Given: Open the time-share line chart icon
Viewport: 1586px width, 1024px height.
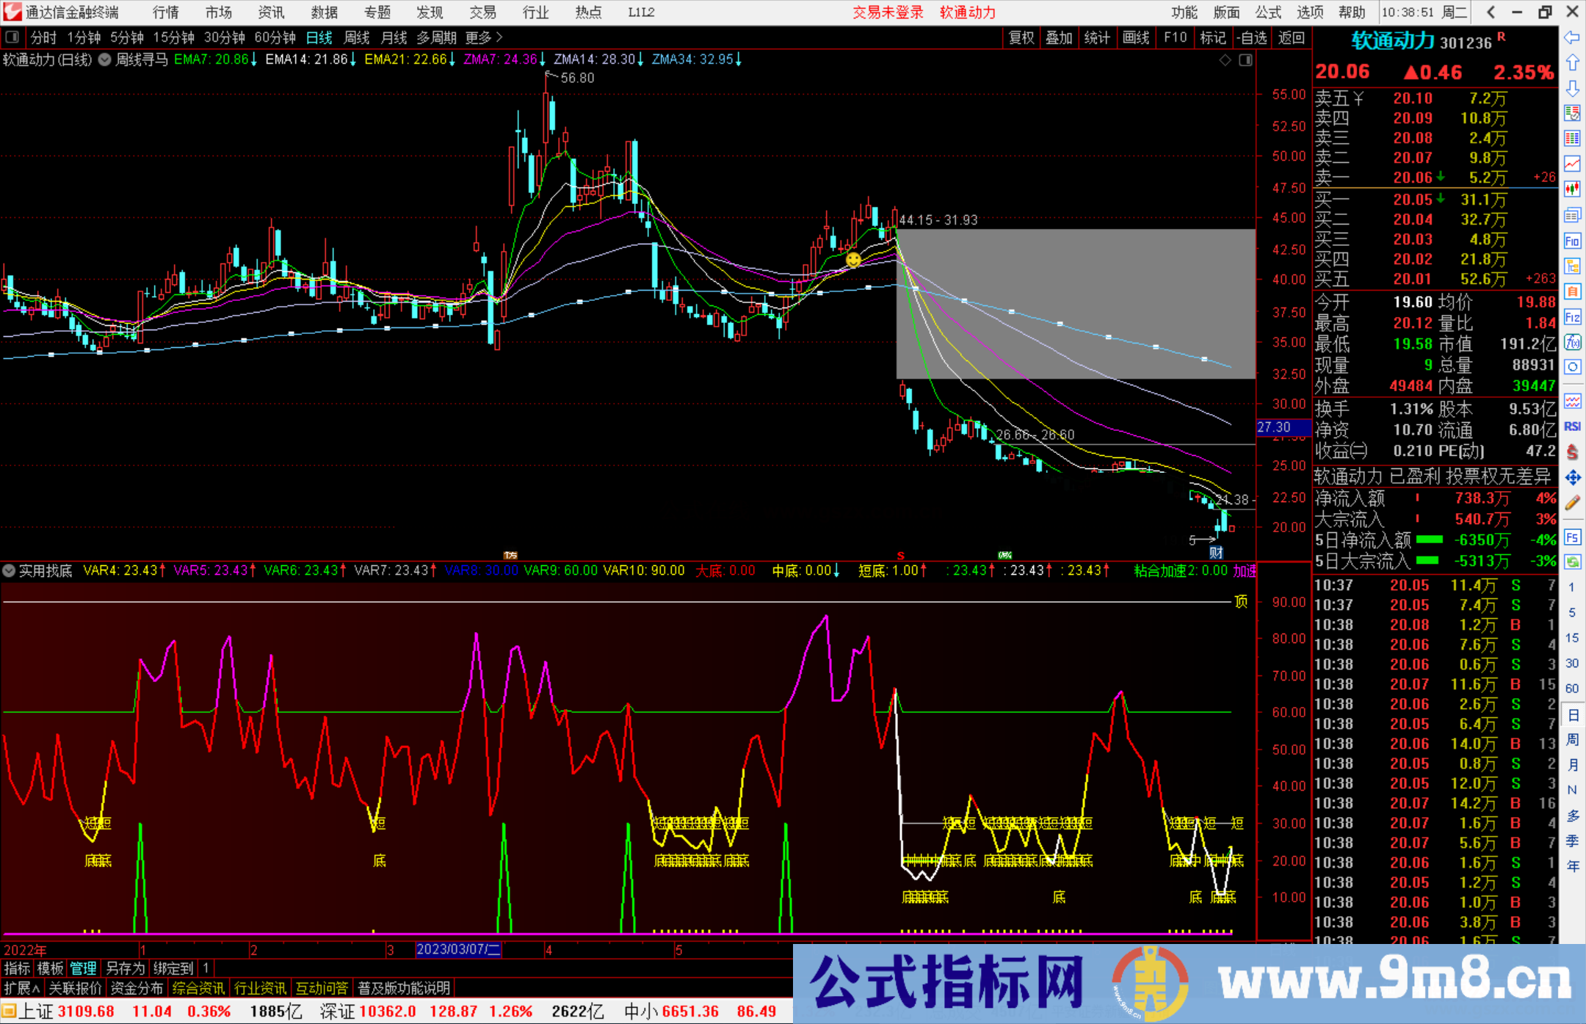Looking at the screenshot, I should tap(1572, 164).
